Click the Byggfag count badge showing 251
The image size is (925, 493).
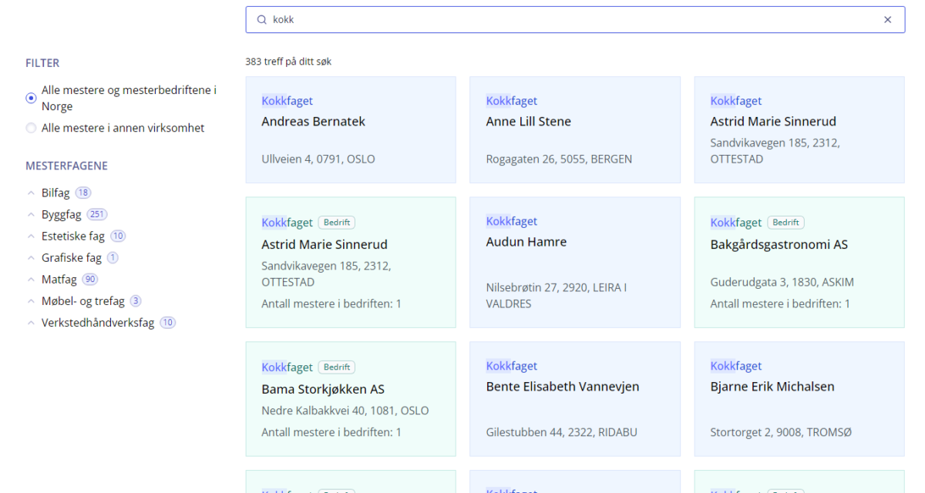[x=96, y=215]
